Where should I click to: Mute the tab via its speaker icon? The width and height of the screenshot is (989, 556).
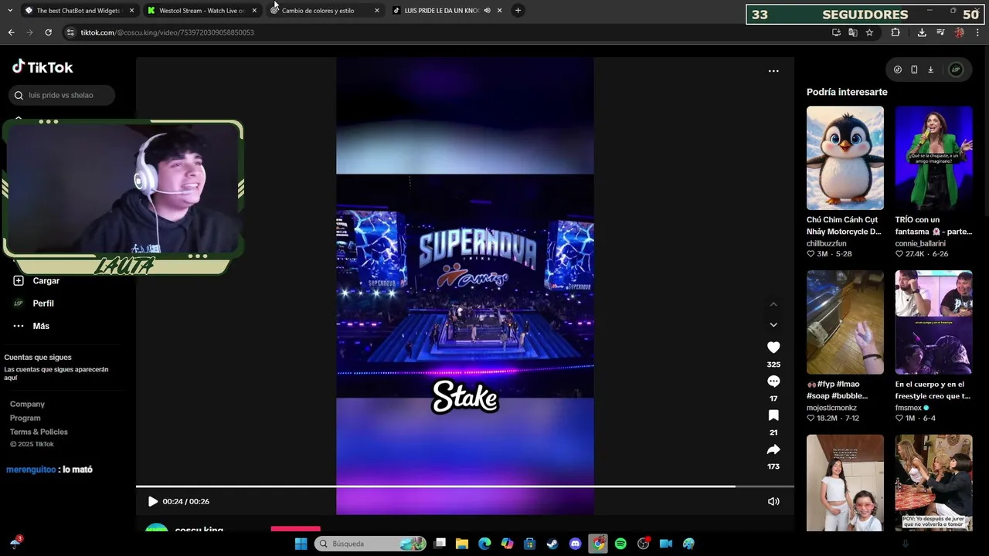(x=487, y=11)
